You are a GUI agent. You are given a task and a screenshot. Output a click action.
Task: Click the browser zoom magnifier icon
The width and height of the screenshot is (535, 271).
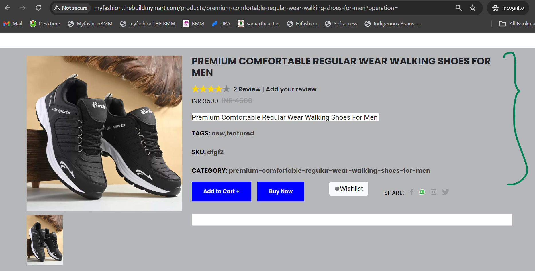[459, 8]
